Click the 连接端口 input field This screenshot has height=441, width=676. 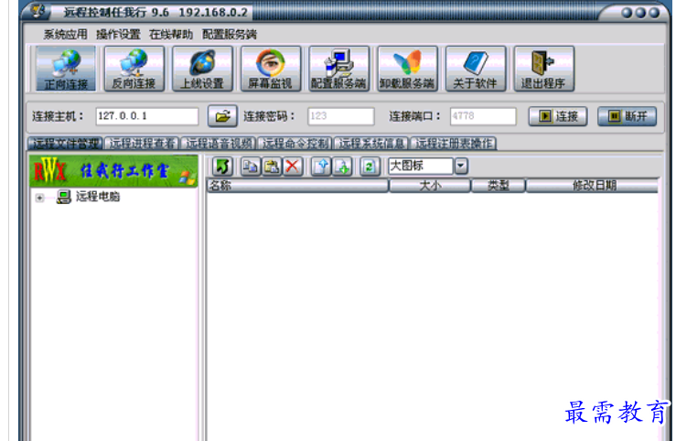pyautogui.click(x=483, y=116)
